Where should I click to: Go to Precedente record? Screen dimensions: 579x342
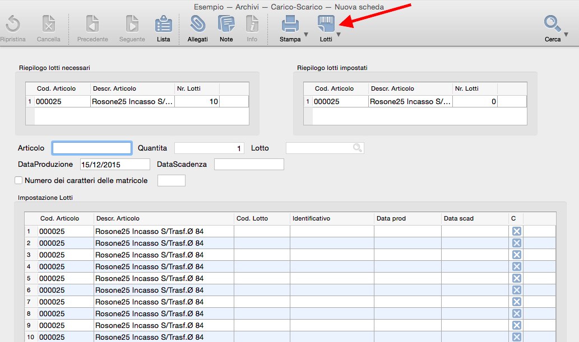pyautogui.click(x=92, y=25)
